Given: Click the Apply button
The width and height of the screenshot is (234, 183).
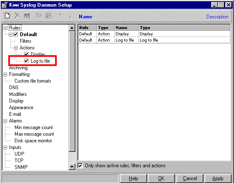Looking at the screenshot, I should 218,178.
